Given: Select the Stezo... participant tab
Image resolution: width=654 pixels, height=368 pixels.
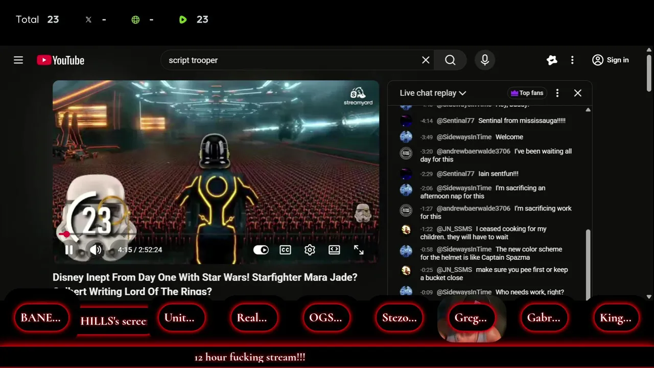Looking at the screenshot, I should [399, 317].
